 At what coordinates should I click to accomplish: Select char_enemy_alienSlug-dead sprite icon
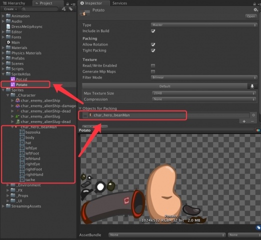tap(17, 121)
